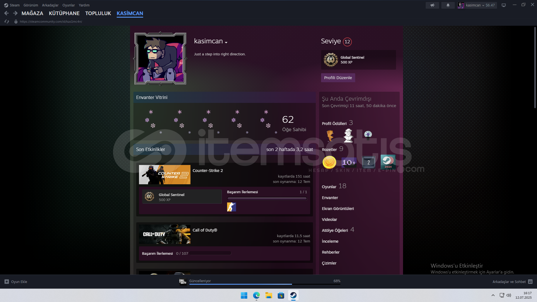Image resolution: width=537 pixels, height=302 pixels.
Task: Click the forward navigation arrow
Action: [15, 13]
